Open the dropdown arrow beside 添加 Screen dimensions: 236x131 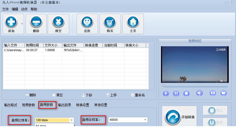(x=22, y=24)
